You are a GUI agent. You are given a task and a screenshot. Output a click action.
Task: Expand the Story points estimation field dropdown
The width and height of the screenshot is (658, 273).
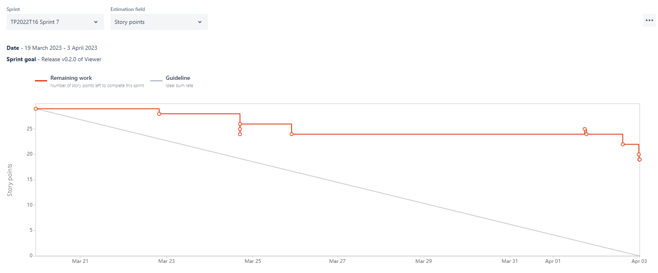pyautogui.click(x=159, y=22)
